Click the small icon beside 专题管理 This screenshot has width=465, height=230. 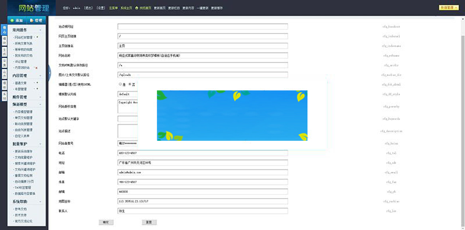pos(37,89)
